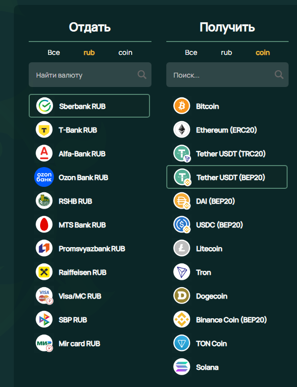Select SBP RUB payment option
The image size is (297, 387).
pyautogui.click(x=73, y=320)
